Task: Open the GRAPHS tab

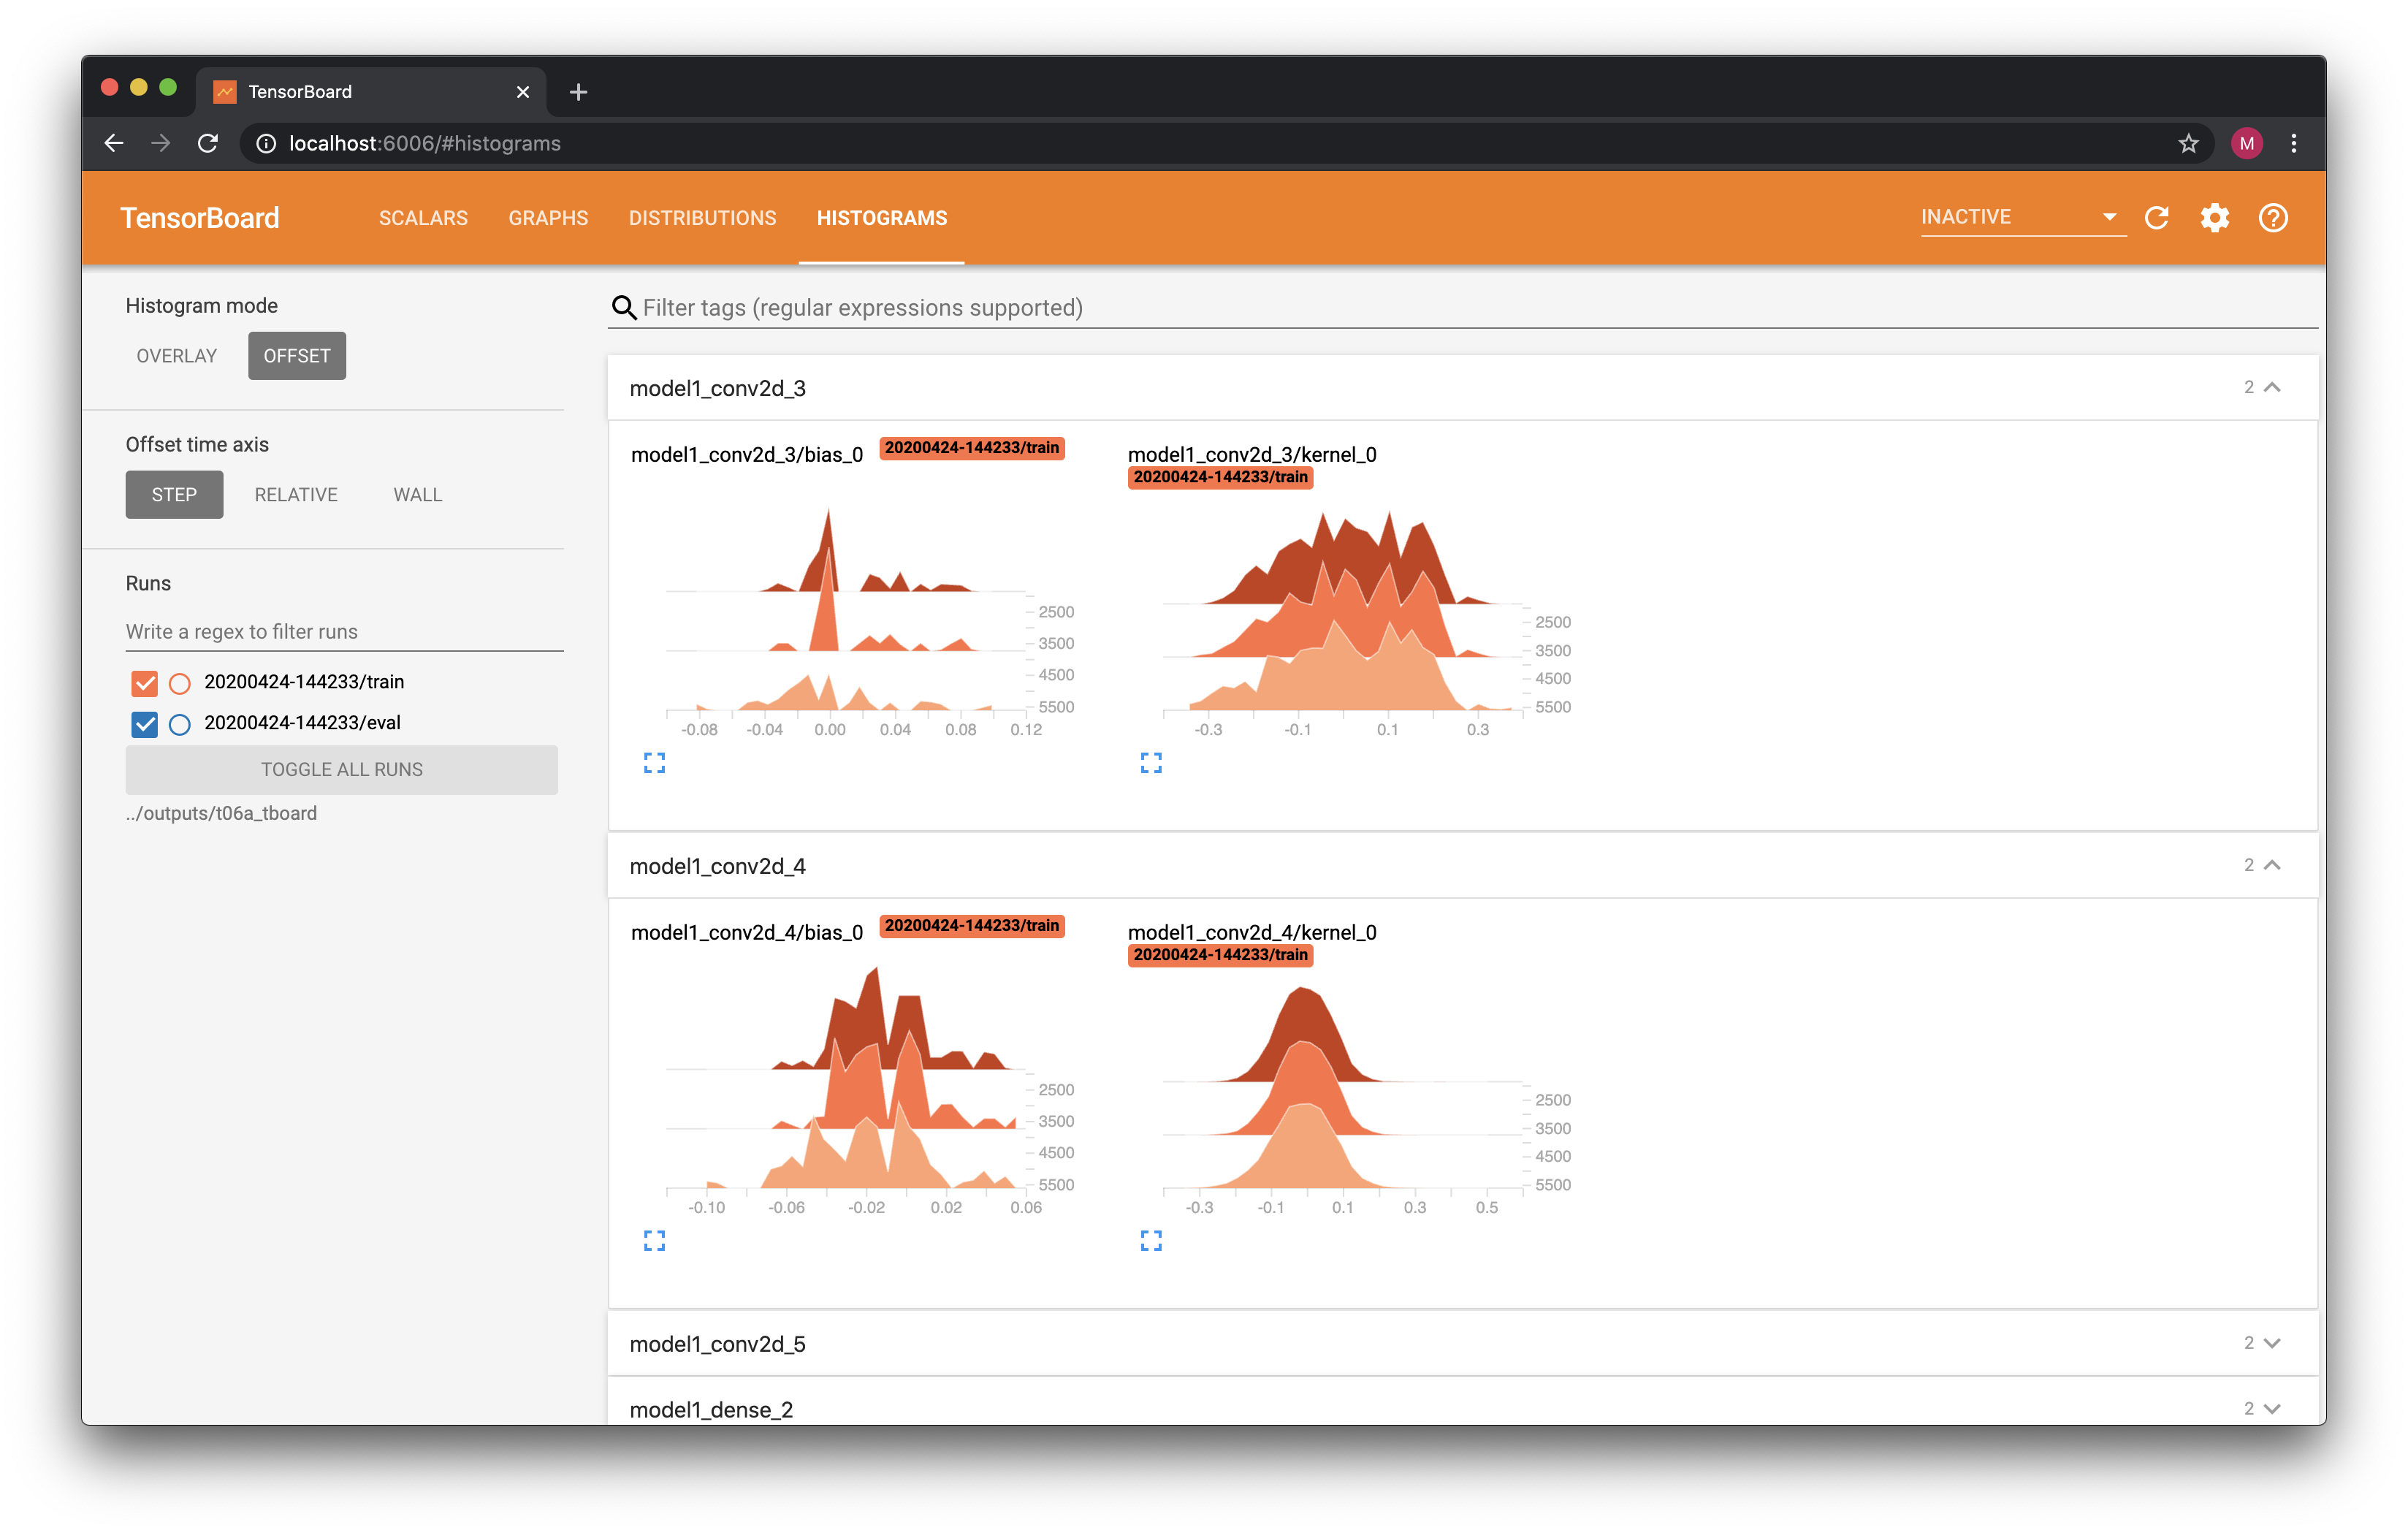Action: coord(548,218)
